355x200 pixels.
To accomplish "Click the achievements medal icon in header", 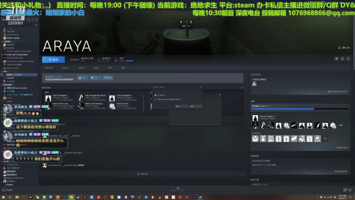I will [116, 60].
